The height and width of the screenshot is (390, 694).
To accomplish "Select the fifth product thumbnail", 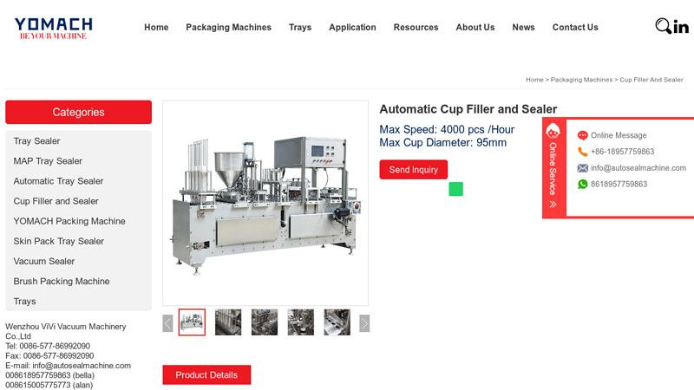I will coord(337,322).
